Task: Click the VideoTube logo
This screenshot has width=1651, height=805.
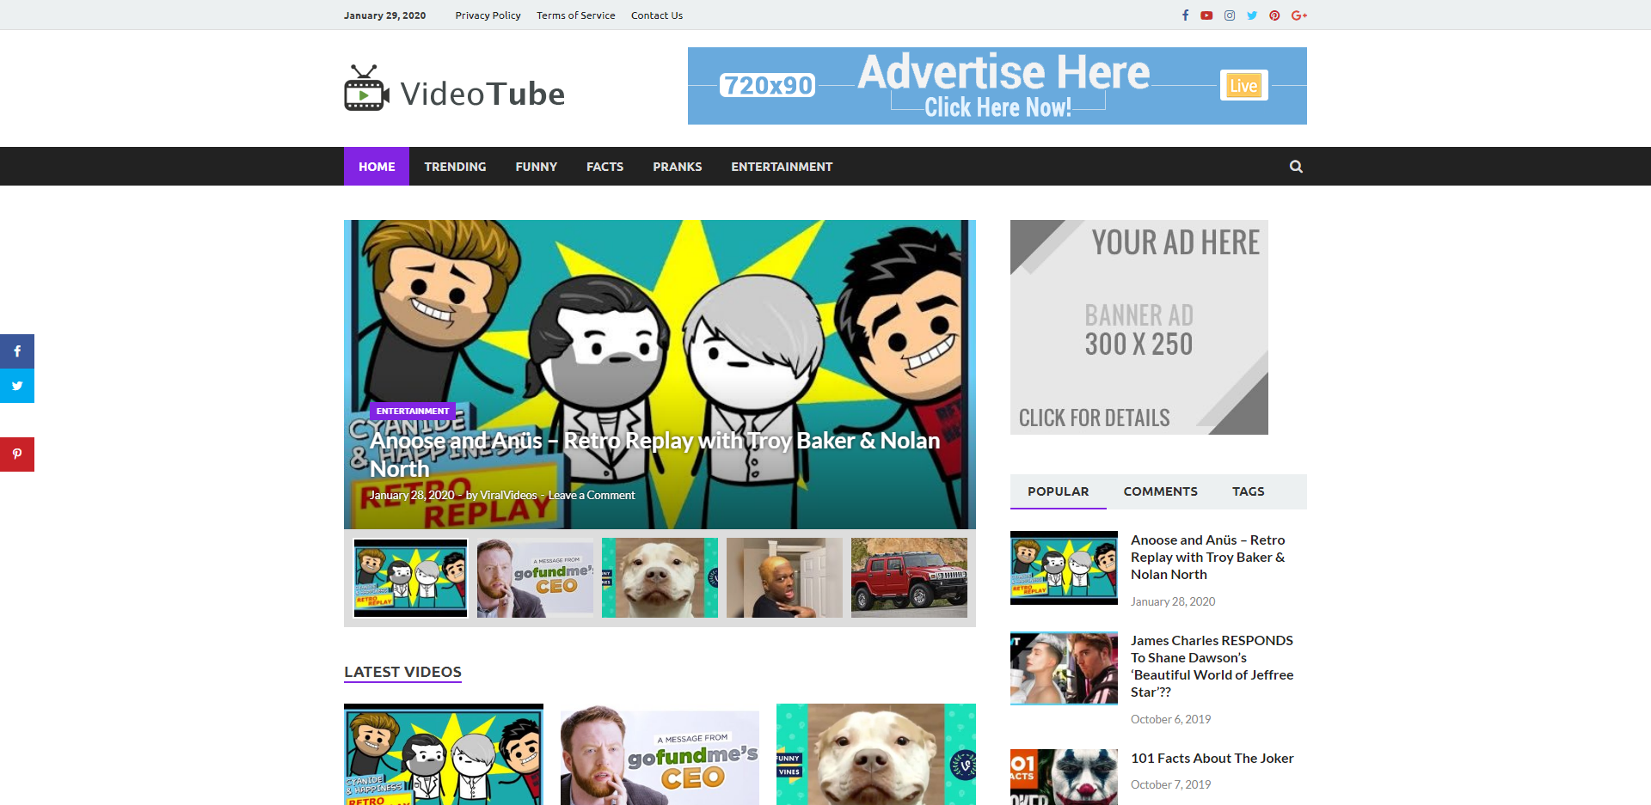Action: point(454,90)
